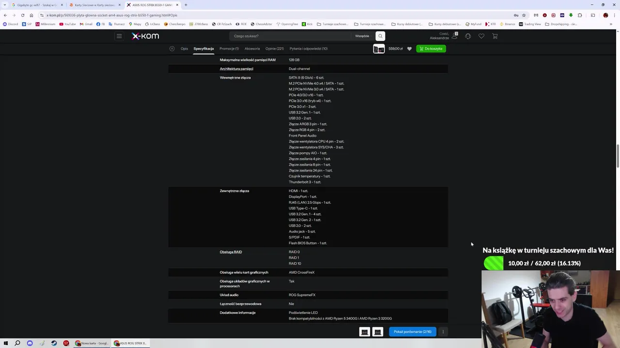Open ASUS ROG STRIX Chrome taskbar window

click(x=131, y=343)
